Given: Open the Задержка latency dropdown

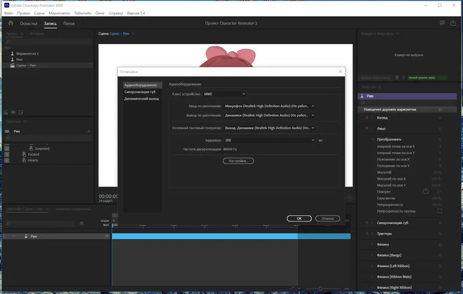Looking at the screenshot, I should coord(269,140).
